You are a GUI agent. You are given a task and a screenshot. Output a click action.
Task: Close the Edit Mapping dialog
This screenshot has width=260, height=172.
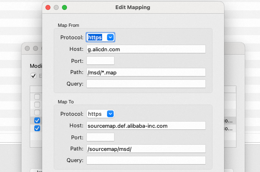click(x=48, y=7)
